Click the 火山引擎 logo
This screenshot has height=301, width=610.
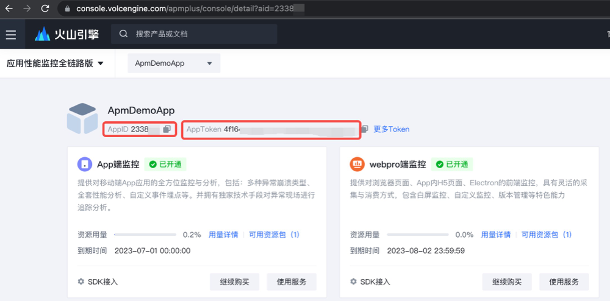[x=66, y=34]
